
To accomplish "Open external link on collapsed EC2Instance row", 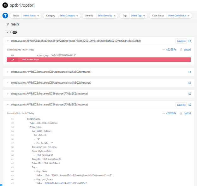I will click(x=190, y=94).
